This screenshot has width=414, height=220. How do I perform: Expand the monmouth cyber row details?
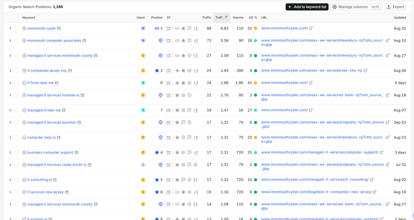tap(10, 28)
